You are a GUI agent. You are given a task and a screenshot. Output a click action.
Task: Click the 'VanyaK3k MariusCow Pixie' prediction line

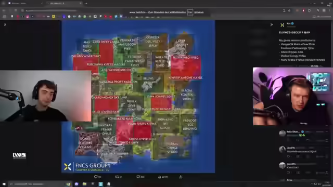tap(298, 44)
